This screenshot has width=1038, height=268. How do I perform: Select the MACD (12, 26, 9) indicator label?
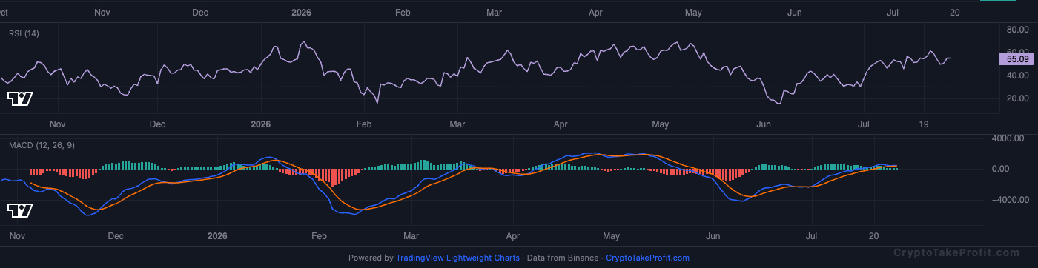[41, 145]
